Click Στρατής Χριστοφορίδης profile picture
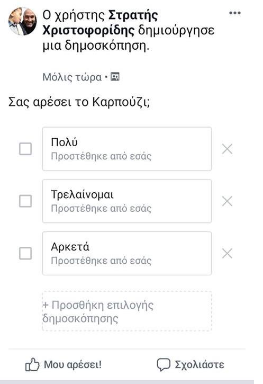The image size is (263, 384). tap(23, 21)
